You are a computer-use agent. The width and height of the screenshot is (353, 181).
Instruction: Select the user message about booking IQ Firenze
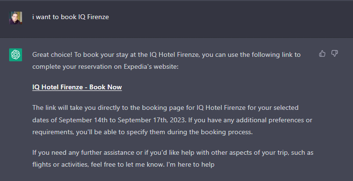tap(70, 17)
